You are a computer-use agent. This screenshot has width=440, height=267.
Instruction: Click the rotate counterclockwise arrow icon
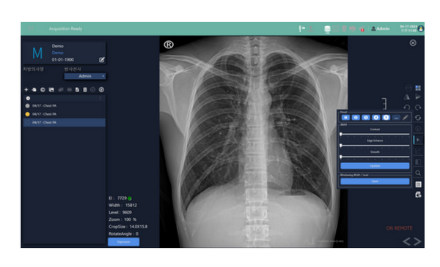pyautogui.click(x=407, y=108)
